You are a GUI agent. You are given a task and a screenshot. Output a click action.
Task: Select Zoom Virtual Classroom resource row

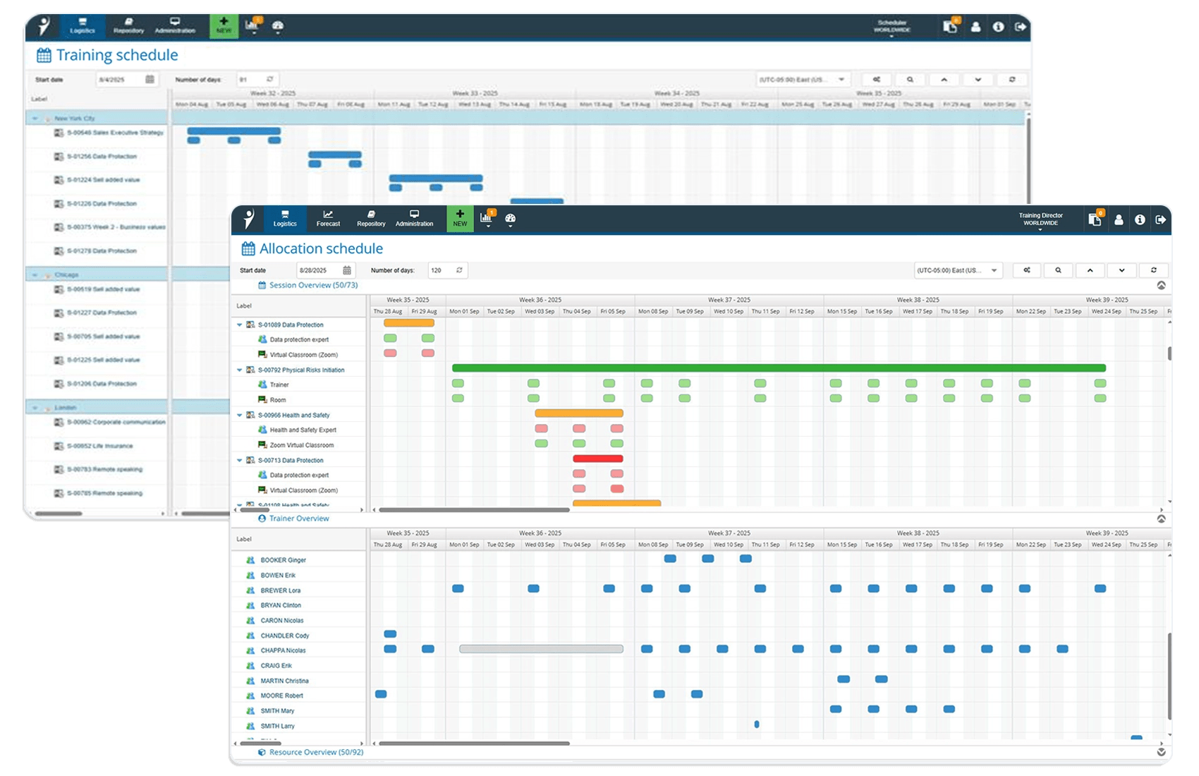tap(298, 445)
